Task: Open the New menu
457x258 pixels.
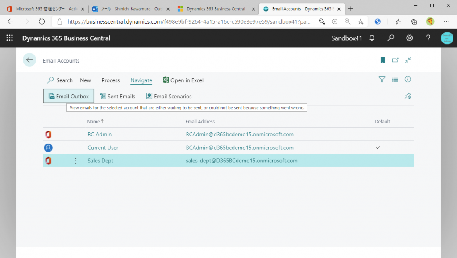Action: coord(85,80)
